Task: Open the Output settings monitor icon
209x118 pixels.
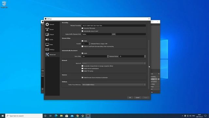Action: click(47, 34)
